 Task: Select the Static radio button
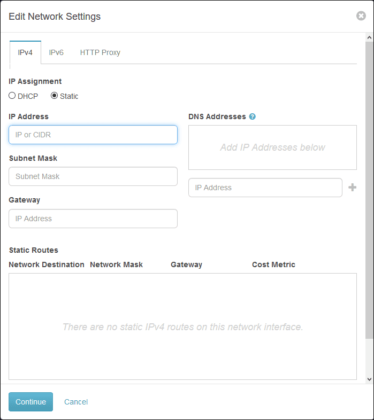[x=54, y=96]
